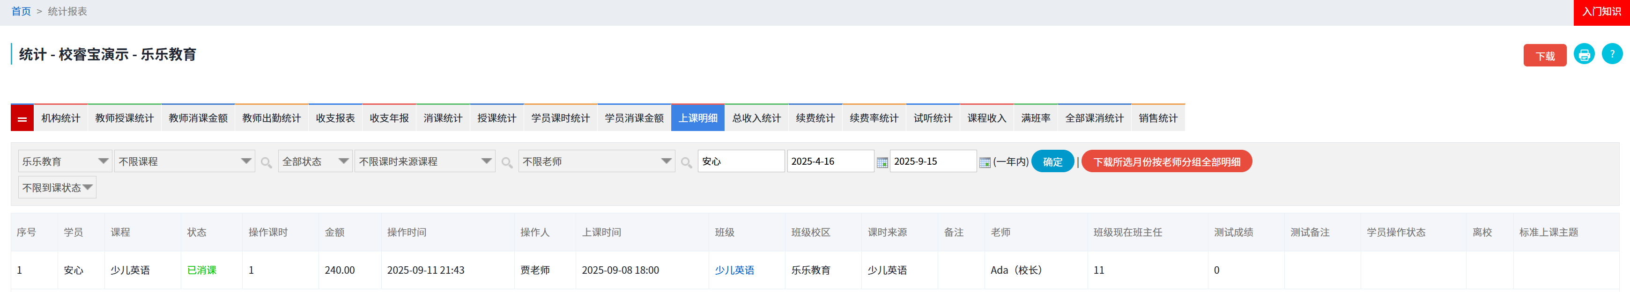The width and height of the screenshot is (1630, 292).
Task: Switch to the 课程收入 tab
Action: click(987, 118)
